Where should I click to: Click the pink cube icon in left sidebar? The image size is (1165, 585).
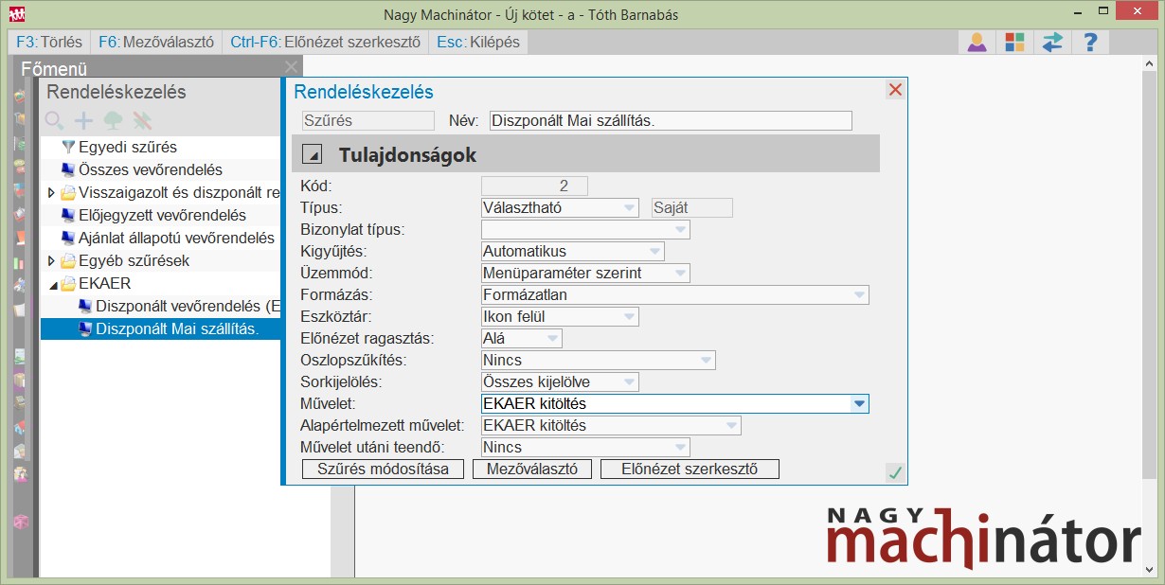pyautogui.click(x=20, y=522)
